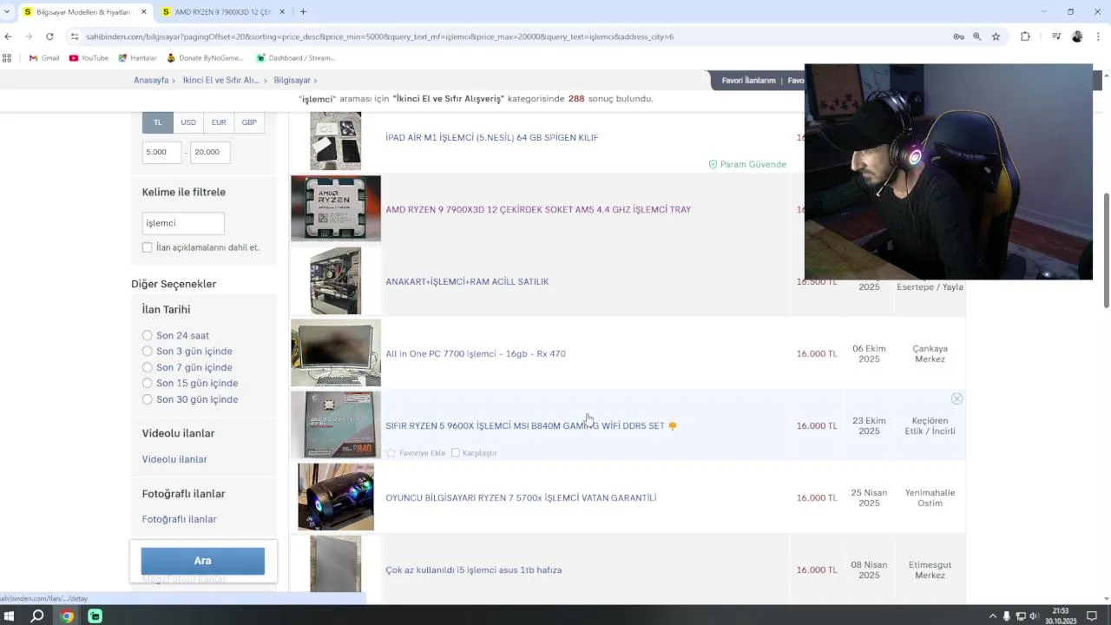Open the Dashboard / Stream bookmark

click(295, 58)
